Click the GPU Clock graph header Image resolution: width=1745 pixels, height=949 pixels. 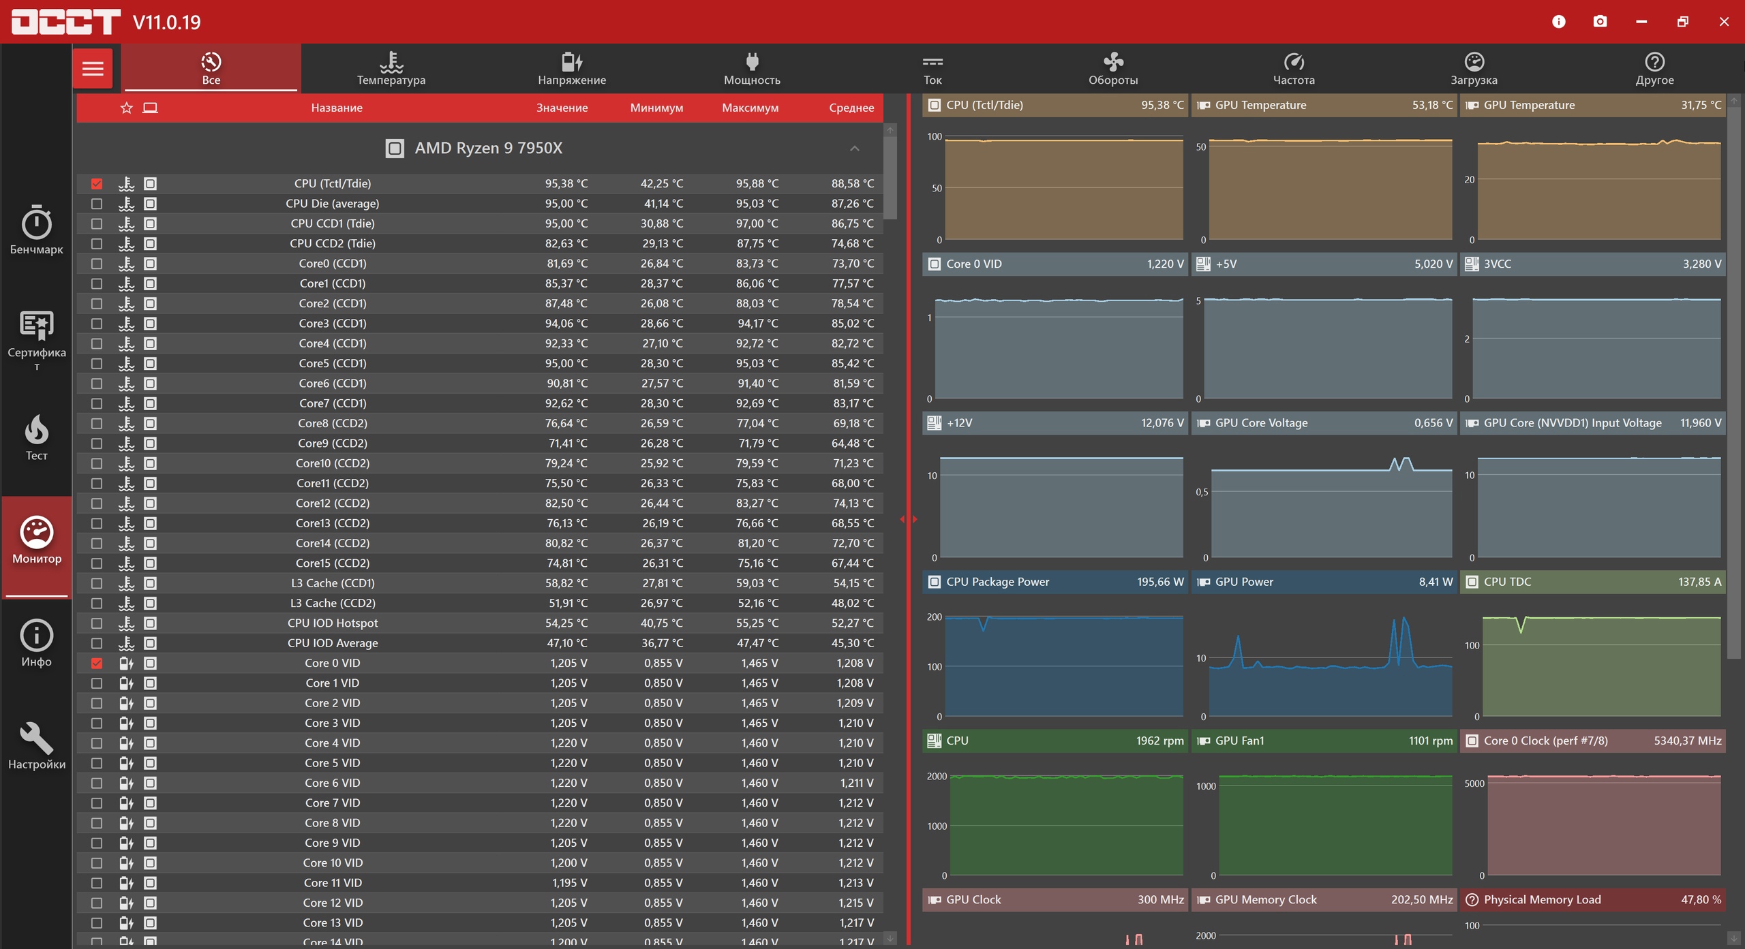(x=1055, y=899)
